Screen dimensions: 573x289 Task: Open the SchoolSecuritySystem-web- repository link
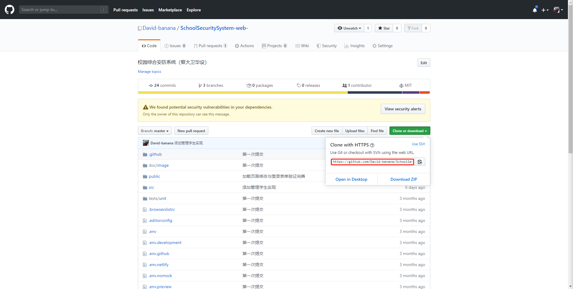pos(214,28)
